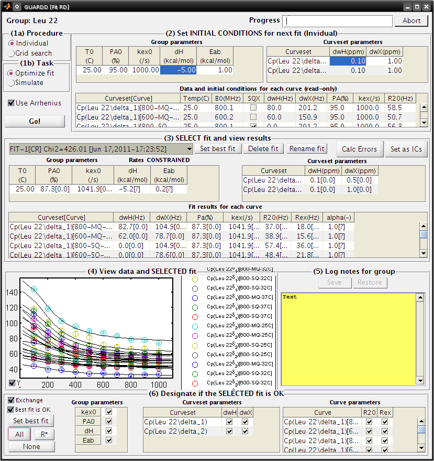This screenshot has width=434, height=461.
Task: Click the disabled Save notes button
Action: point(335,283)
